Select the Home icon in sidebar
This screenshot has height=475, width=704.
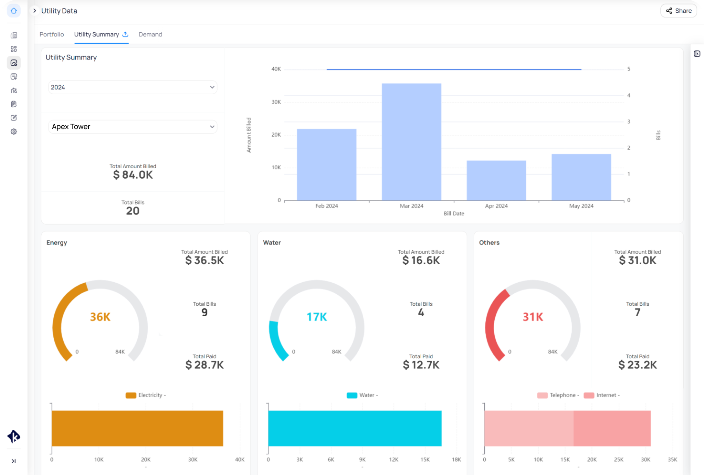click(x=14, y=11)
